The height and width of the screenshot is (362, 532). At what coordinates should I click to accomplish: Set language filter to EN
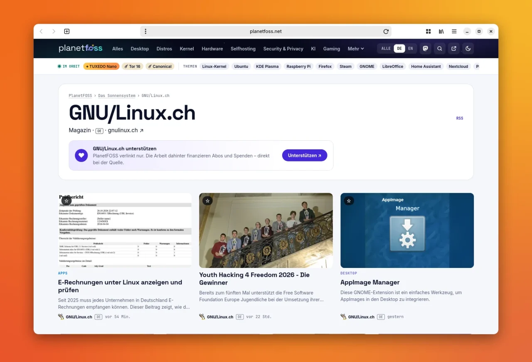(x=411, y=49)
